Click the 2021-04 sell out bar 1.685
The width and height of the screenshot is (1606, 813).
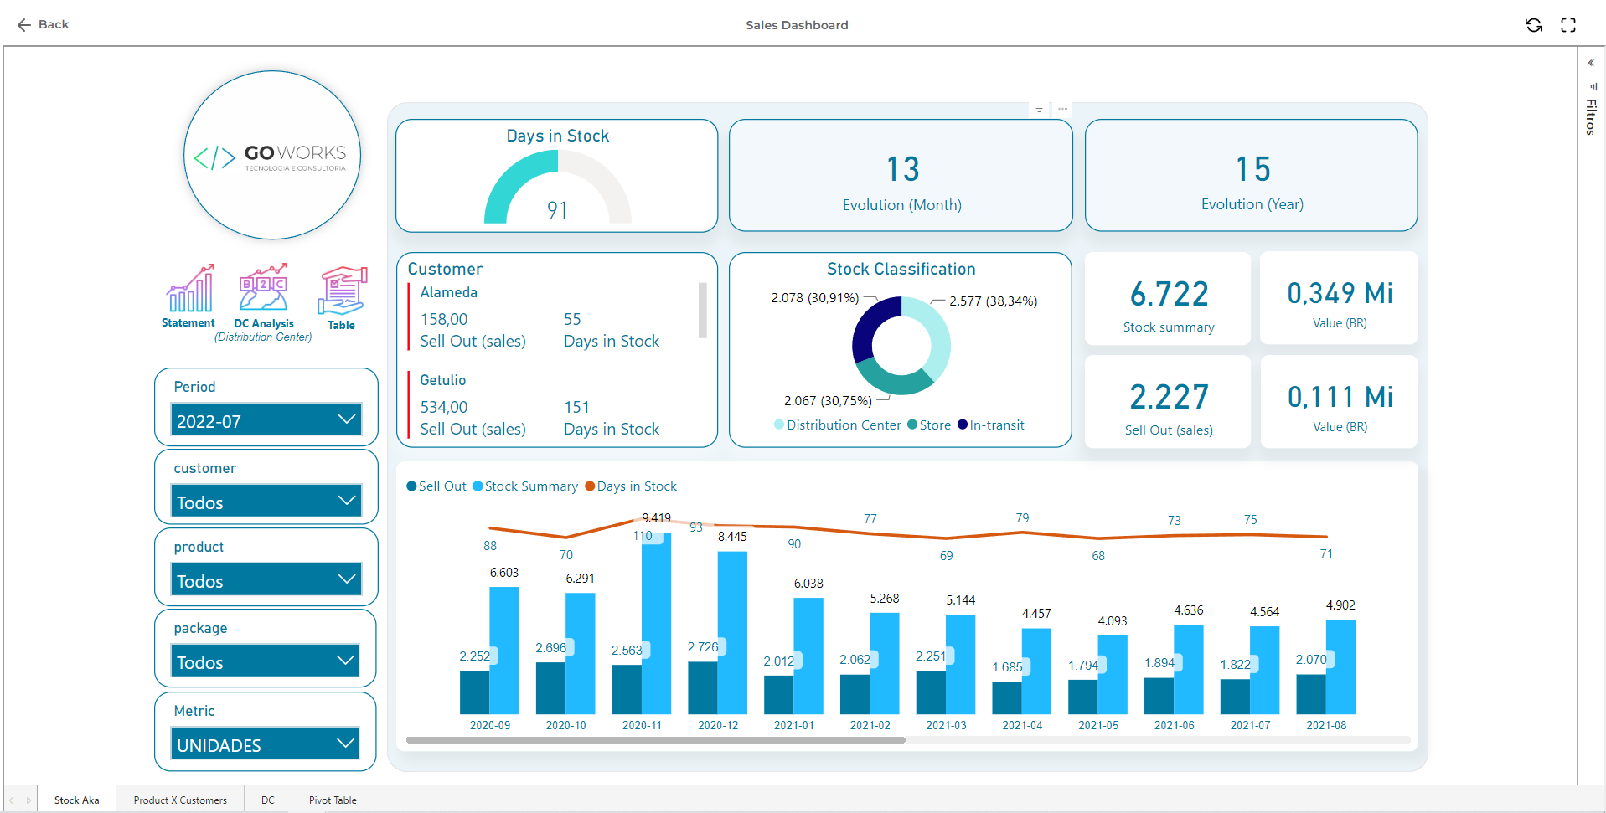pyautogui.click(x=1006, y=697)
